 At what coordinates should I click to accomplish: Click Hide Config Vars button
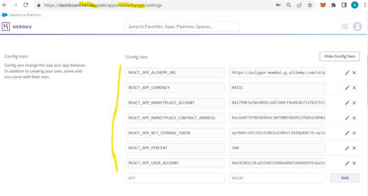tap(339, 56)
